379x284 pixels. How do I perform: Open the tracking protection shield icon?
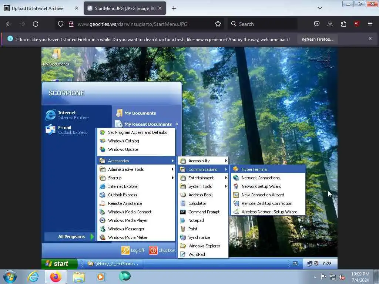(61, 24)
